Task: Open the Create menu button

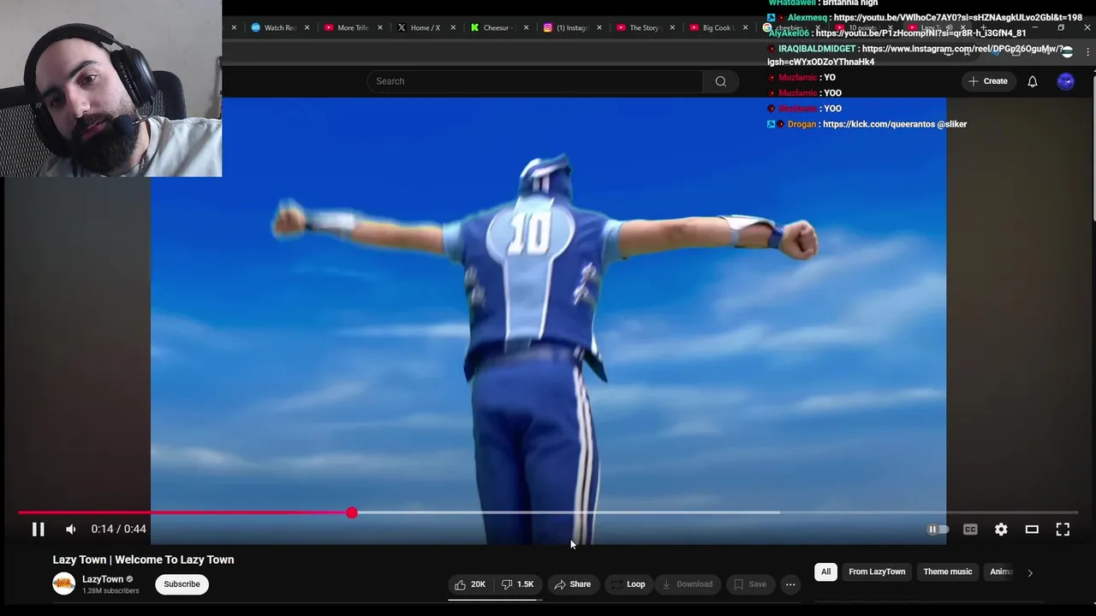Action: tap(987, 81)
